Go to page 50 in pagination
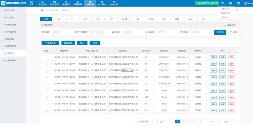This screenshot has width=253, height=127. click(212, 122)
